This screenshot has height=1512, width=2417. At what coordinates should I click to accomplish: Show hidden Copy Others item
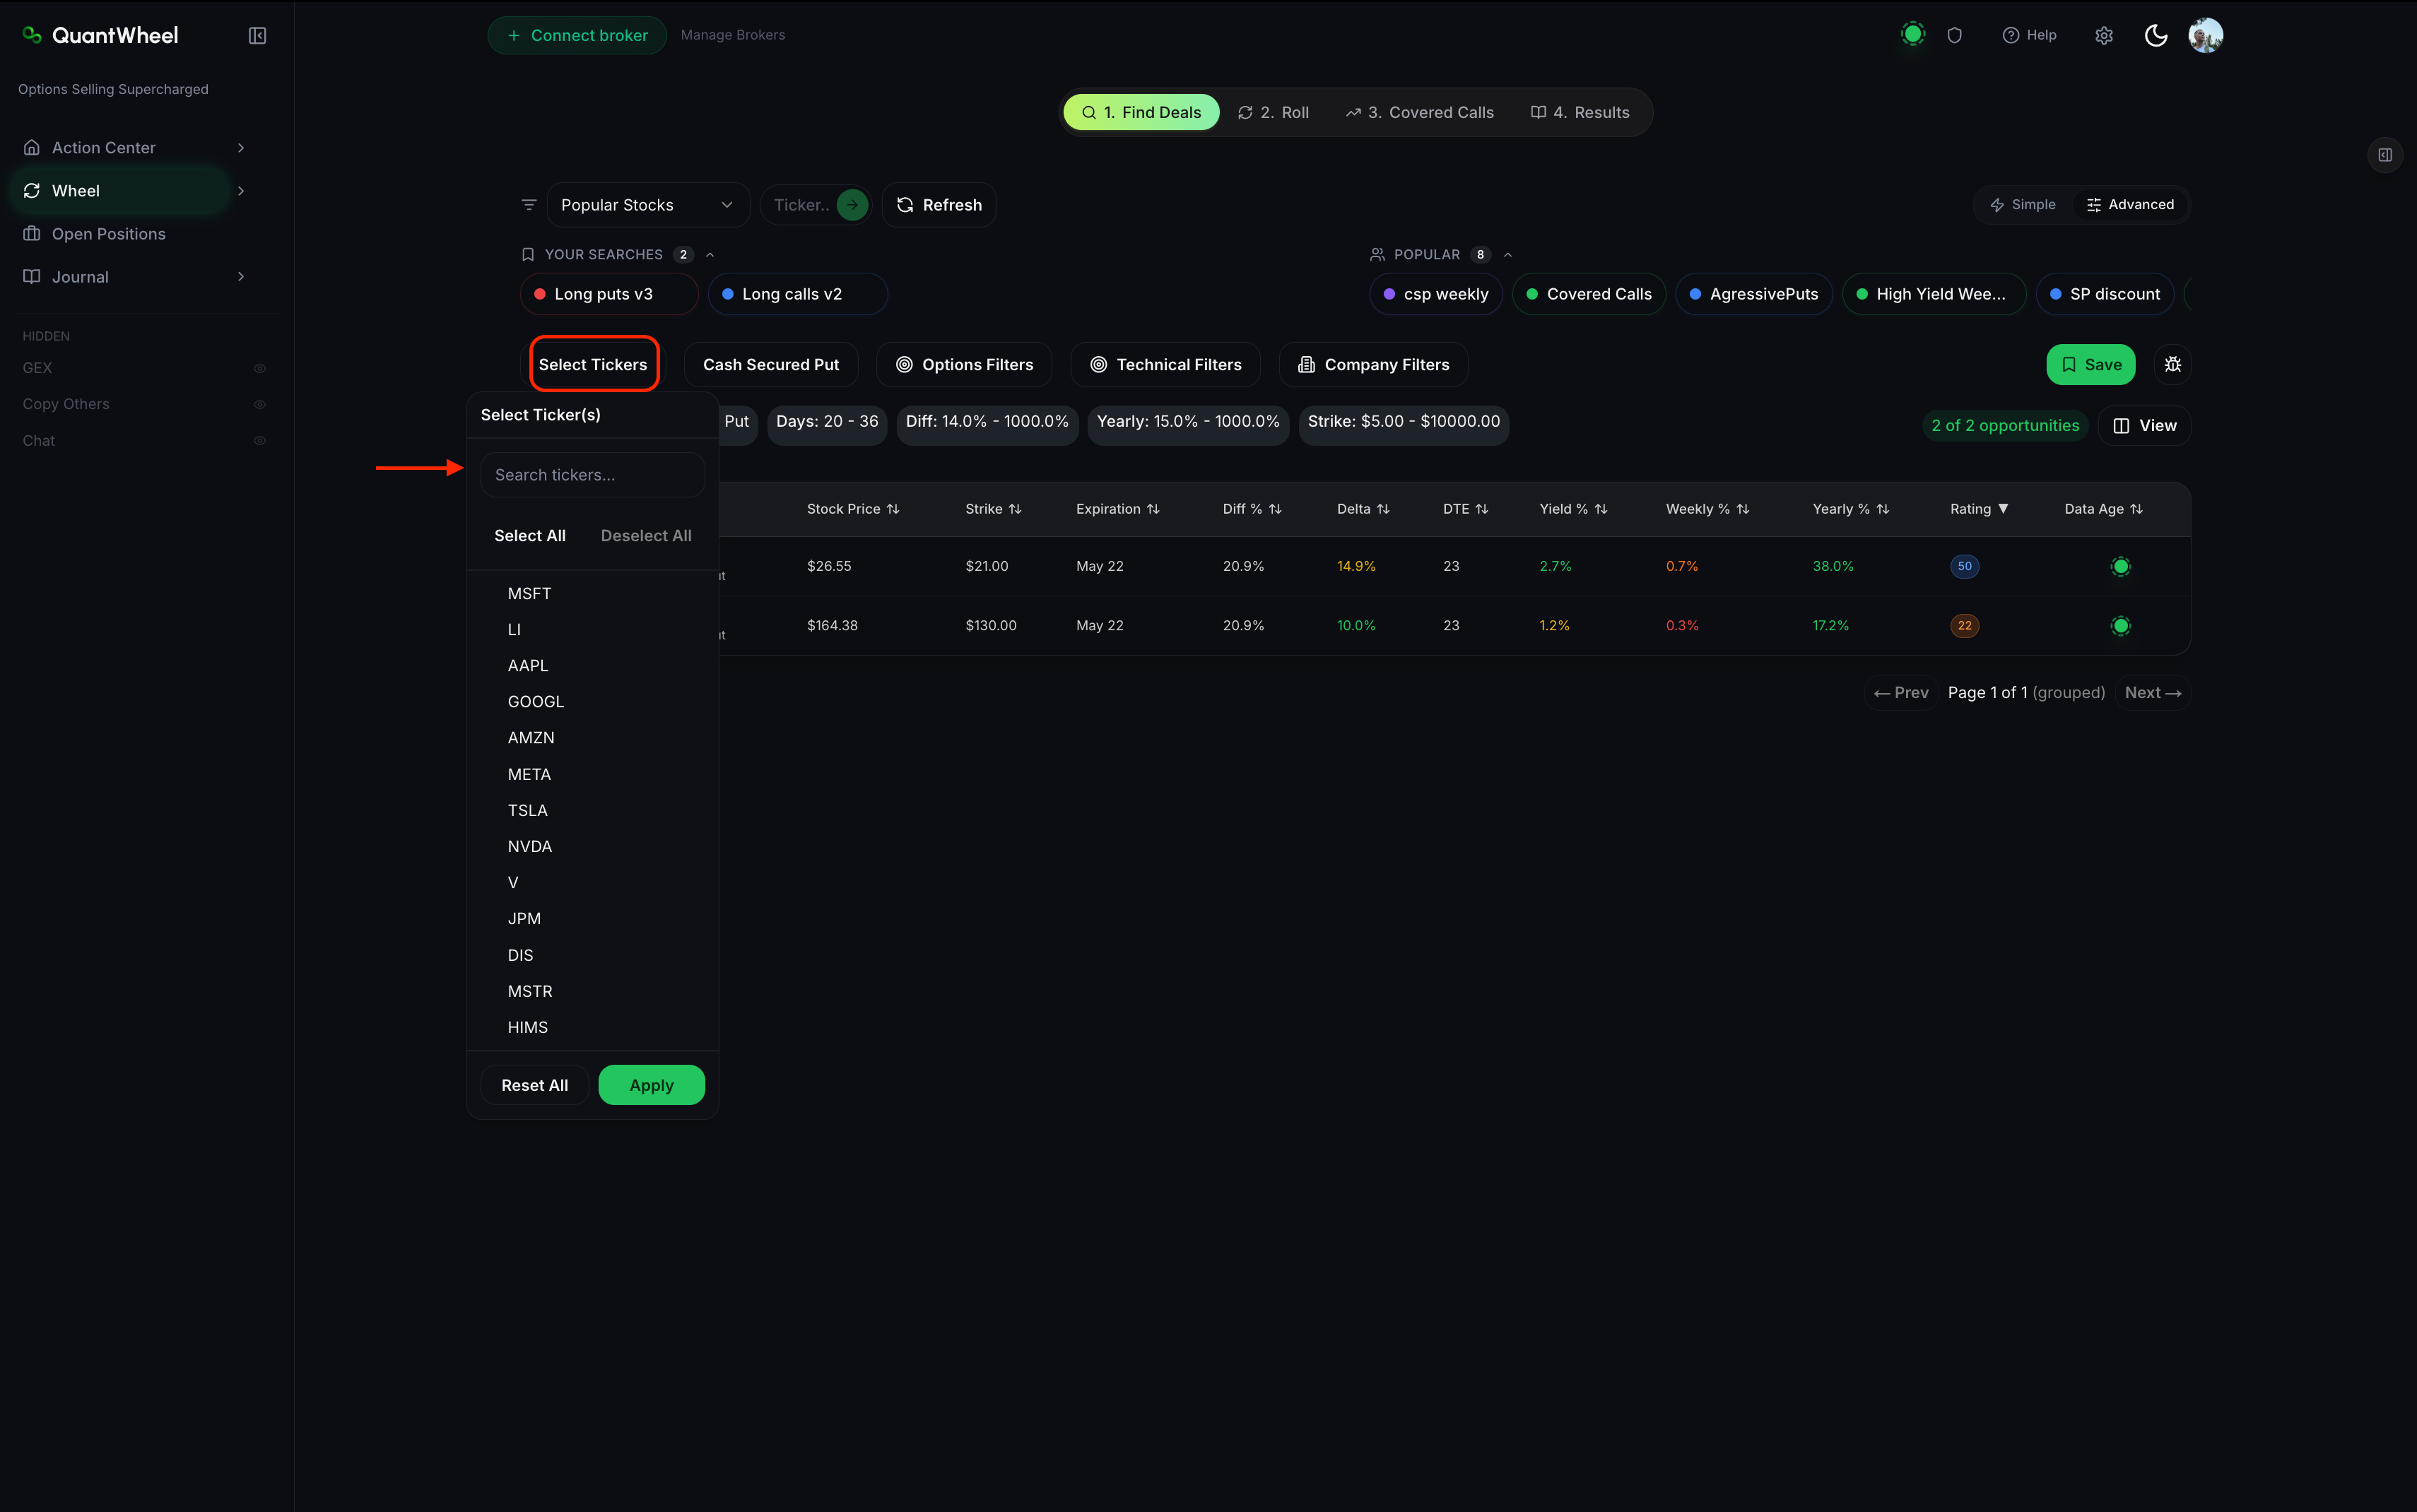(x=259, y=404)
